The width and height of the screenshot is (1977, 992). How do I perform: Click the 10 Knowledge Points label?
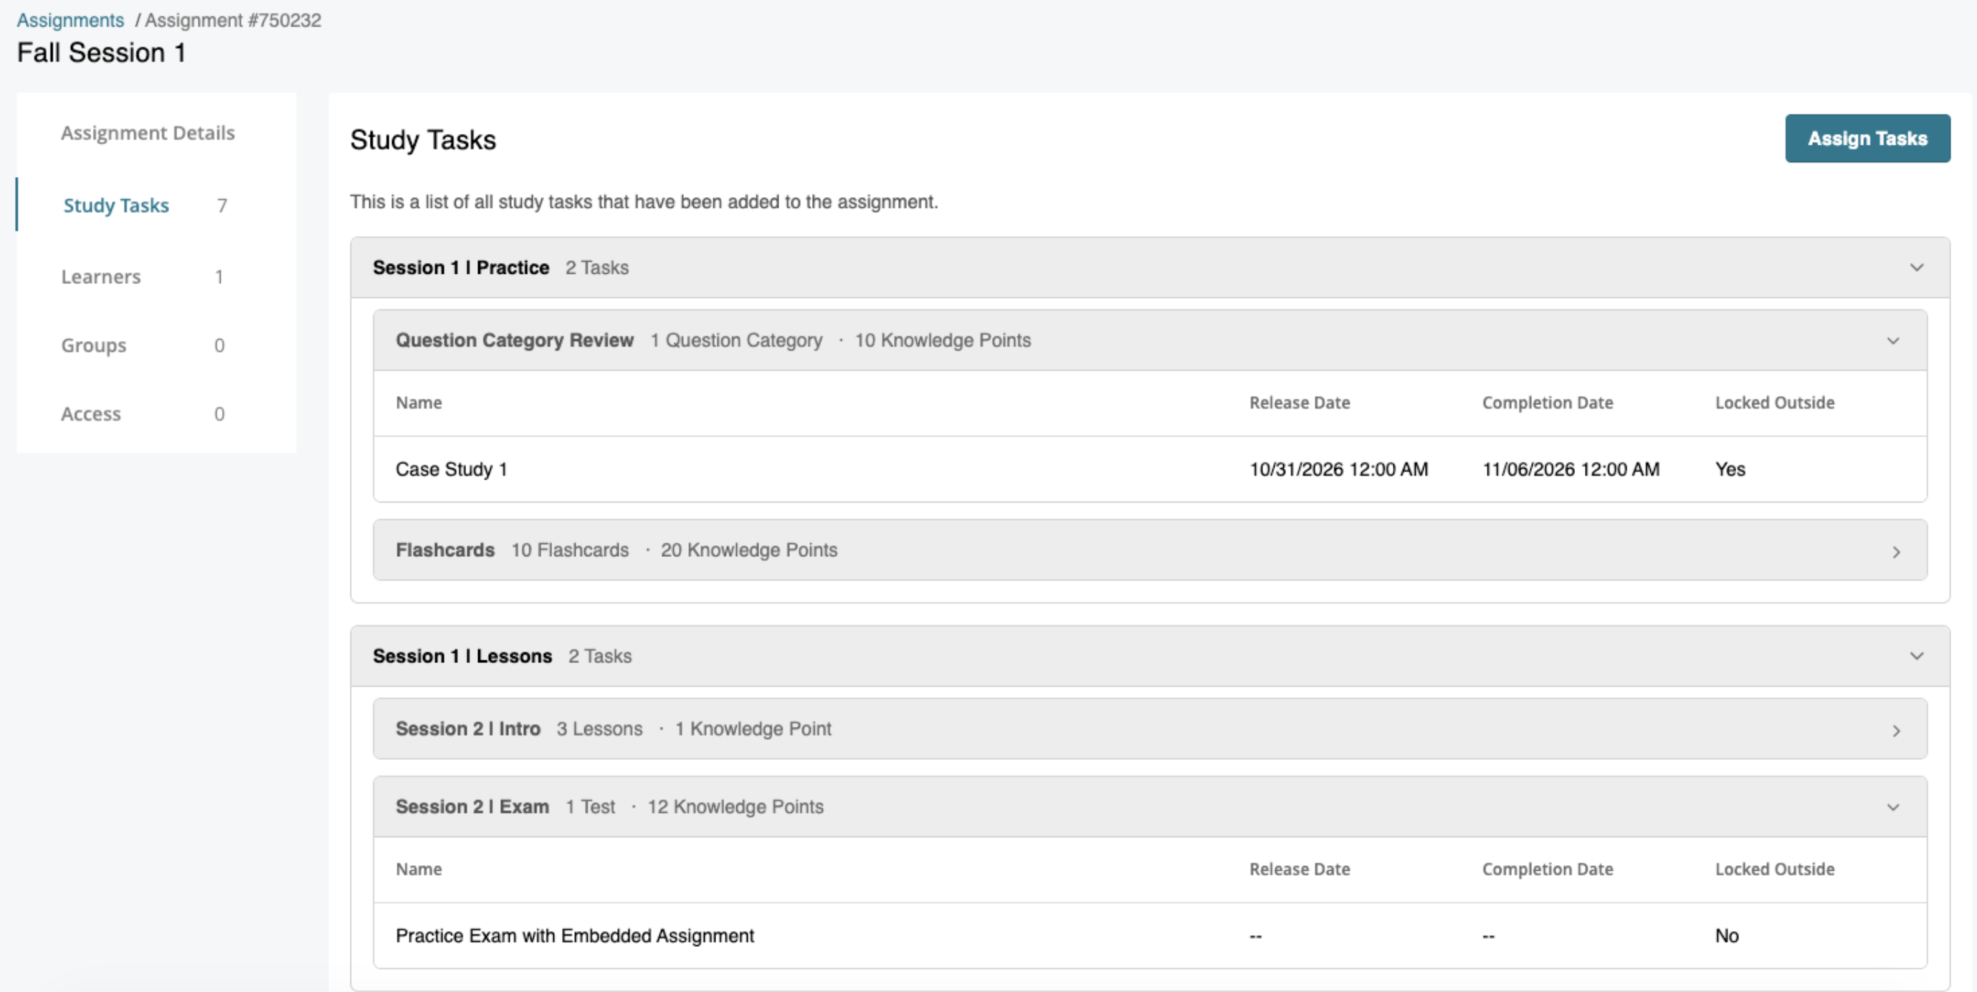943,340
